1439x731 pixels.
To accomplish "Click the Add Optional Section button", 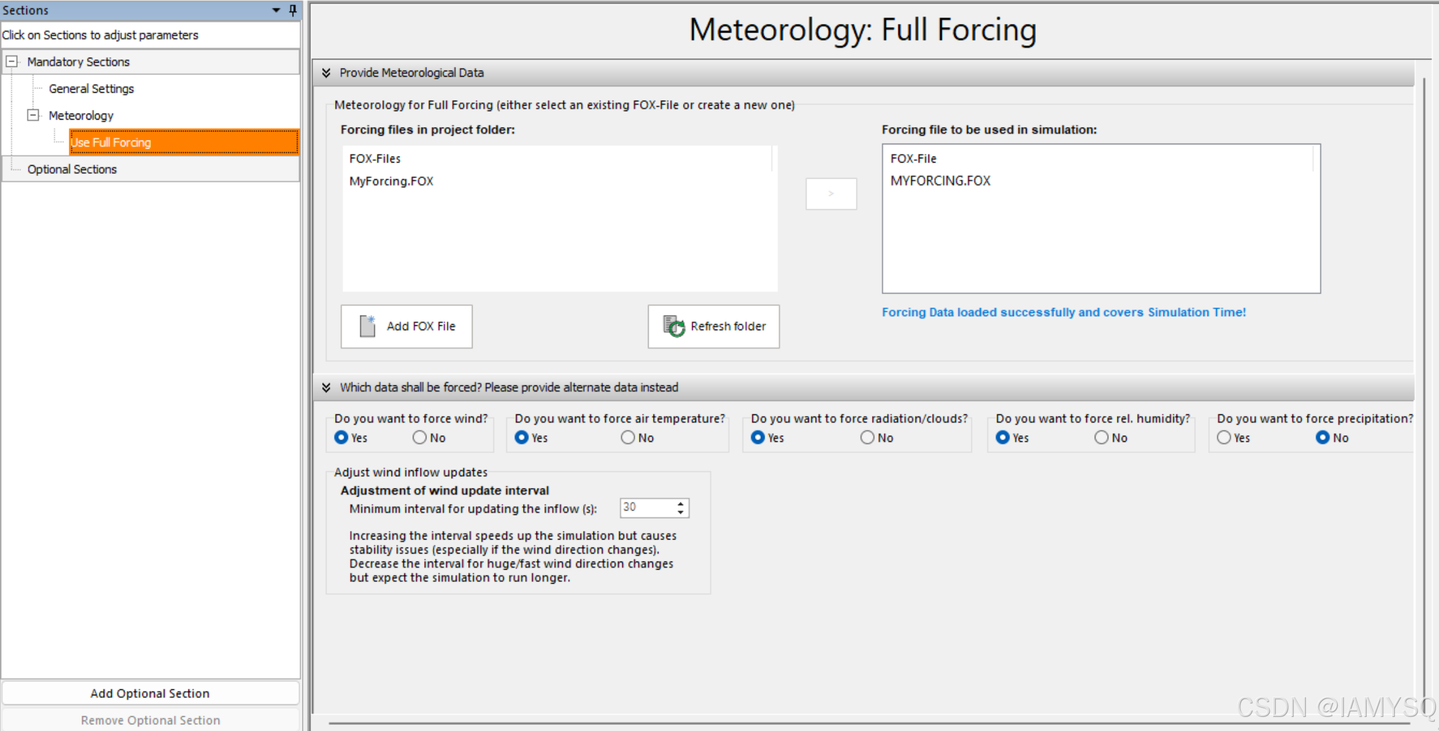I will [150, 693].
